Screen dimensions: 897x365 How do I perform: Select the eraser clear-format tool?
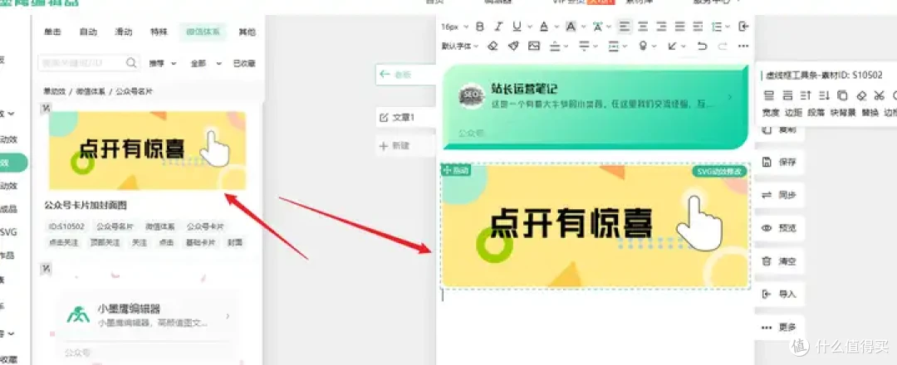(493, 46)
